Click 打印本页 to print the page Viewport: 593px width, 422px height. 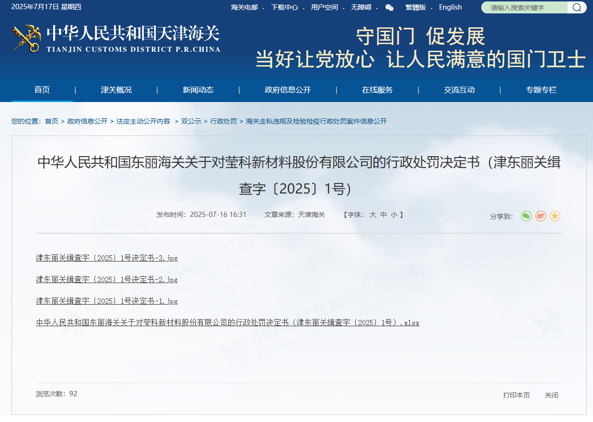tap(516, 395)
